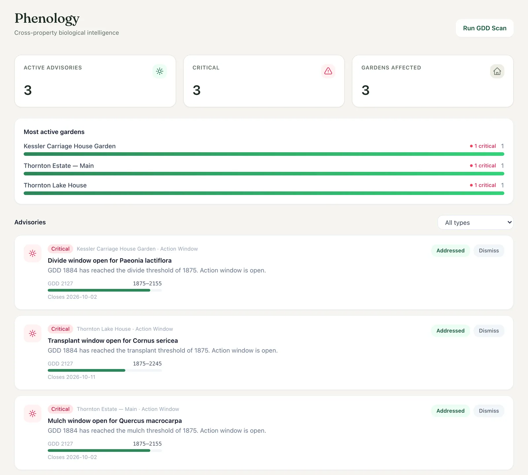Click the Critical badge on Cornus sericea advisory
The image size is (528, 475).
pos(60,329)
